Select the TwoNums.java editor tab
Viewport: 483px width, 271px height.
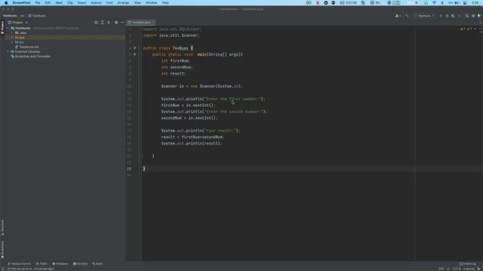(141, 23)
